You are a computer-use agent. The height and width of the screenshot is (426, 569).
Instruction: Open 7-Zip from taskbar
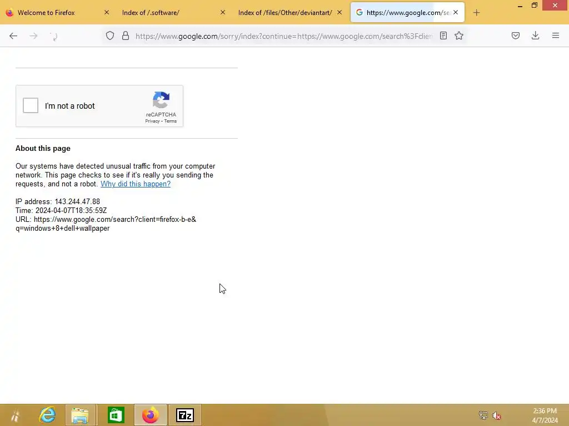point(184,415)
